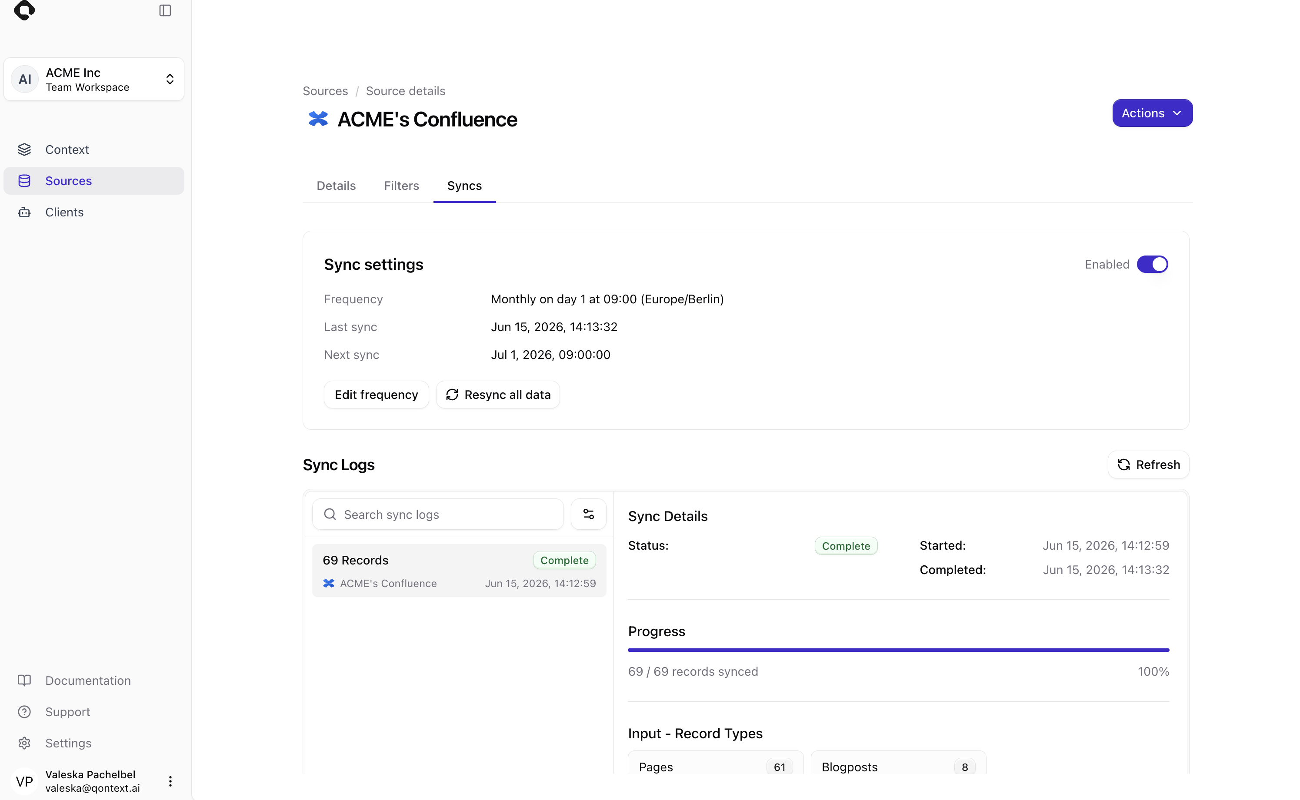Click the user name 'Valeska Pachelbel'

click(x=90, y=775)
